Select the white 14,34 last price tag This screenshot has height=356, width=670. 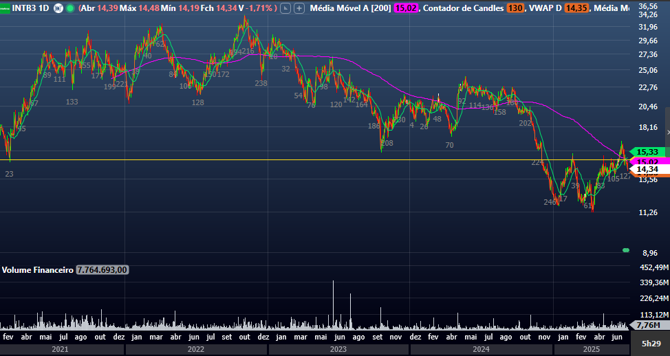click(647, 169)
